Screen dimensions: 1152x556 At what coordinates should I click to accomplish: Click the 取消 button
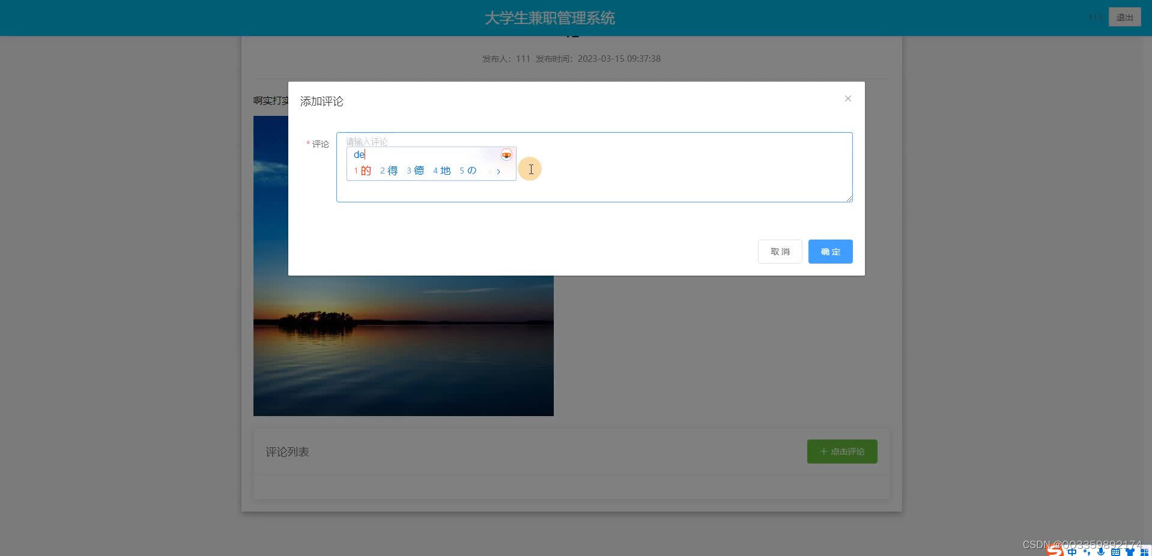click(x=780, y=252)
